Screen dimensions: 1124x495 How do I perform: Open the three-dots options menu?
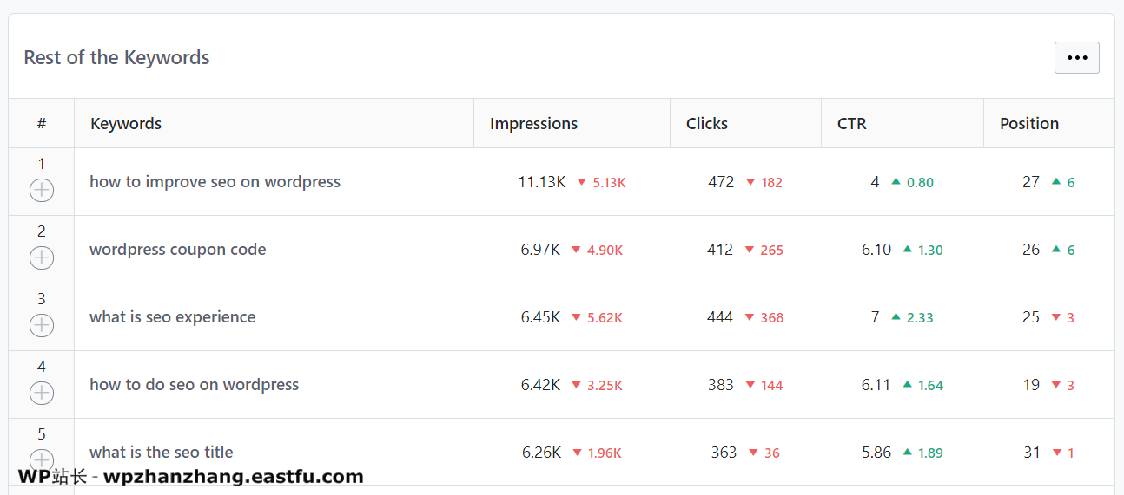1077,57
